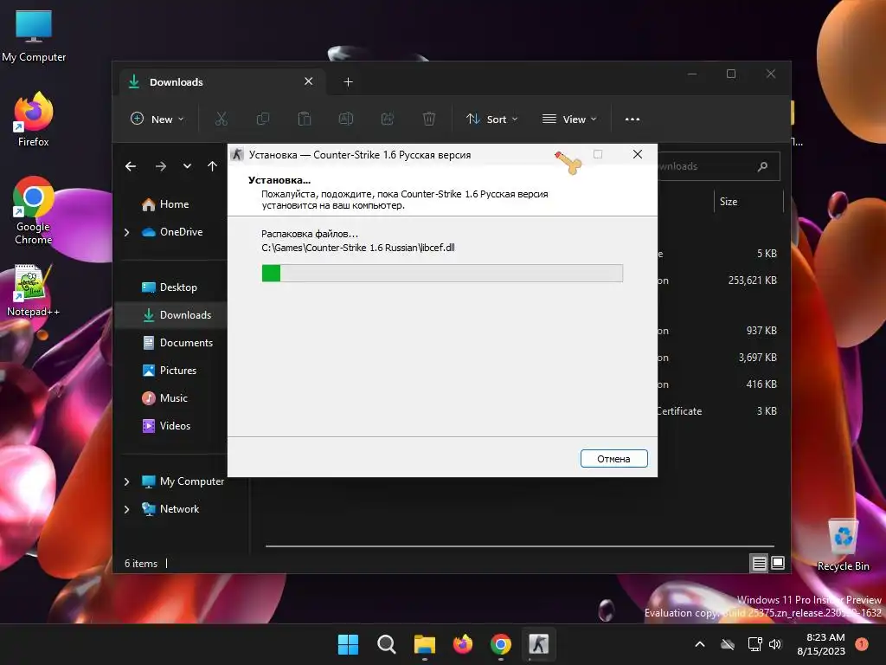Click the Paste clipboard icon
Image resolution: width=886 pixels, height=665 pixels.
(304, 119)
